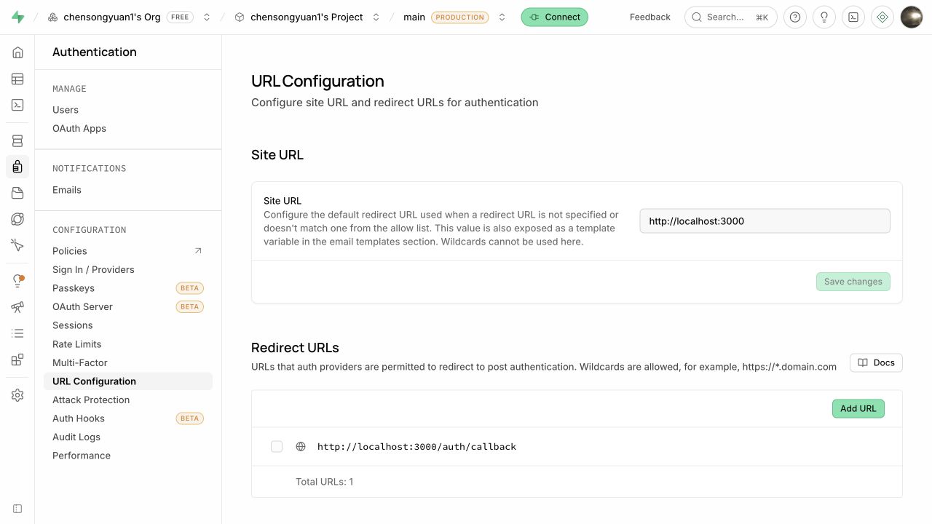This screenshot has width=932, height=524.
Task: Open Auth Hooks settings
Action: click(x=128, y=418)
